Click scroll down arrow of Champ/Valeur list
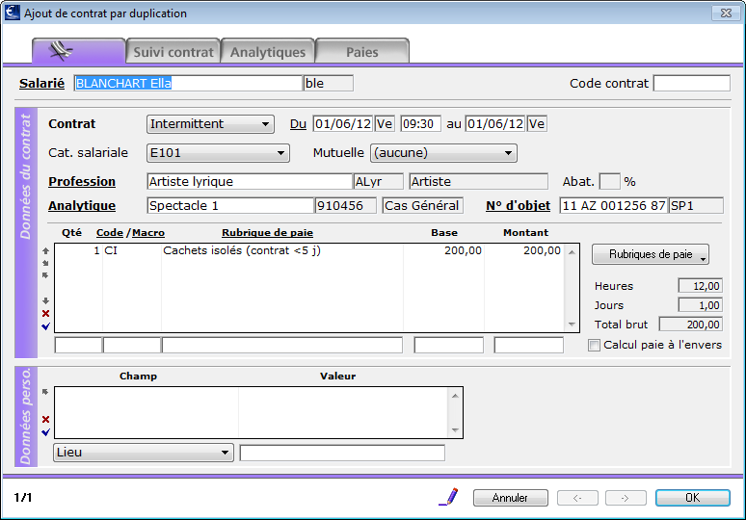 (455, 430)
